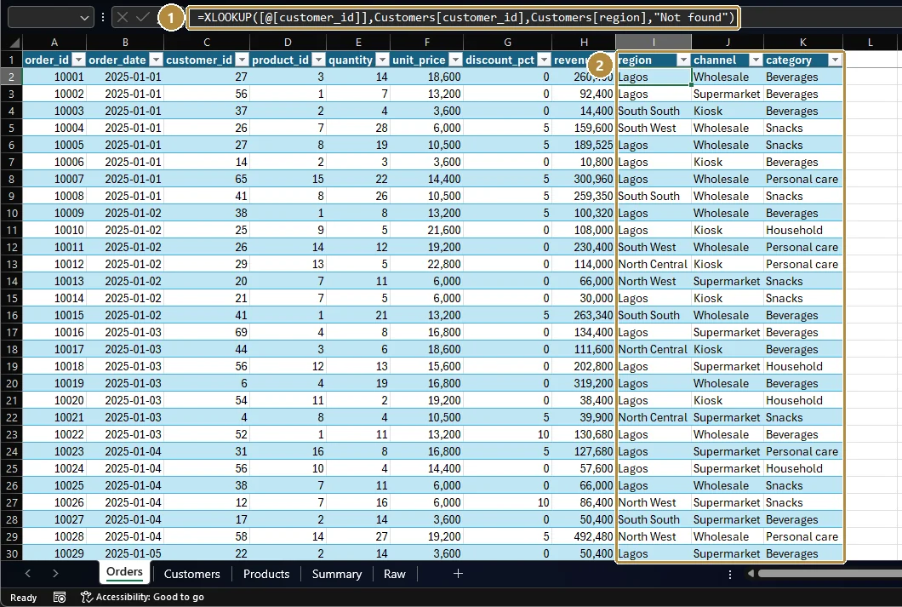Select column F header
902x607 pixels.
click(x=427, y=42)
